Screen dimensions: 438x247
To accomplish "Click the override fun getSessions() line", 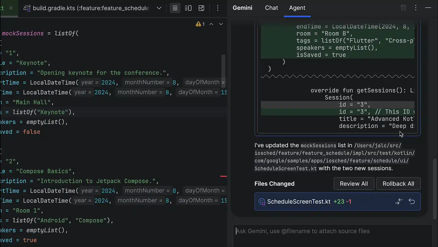I will [362, 90].
